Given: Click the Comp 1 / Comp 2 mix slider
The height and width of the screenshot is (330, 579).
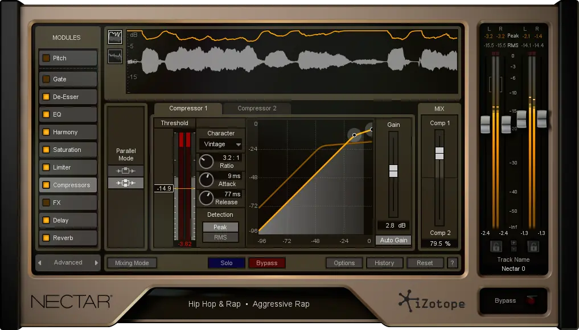Looking at the screenshot, I should coord(440,153).
